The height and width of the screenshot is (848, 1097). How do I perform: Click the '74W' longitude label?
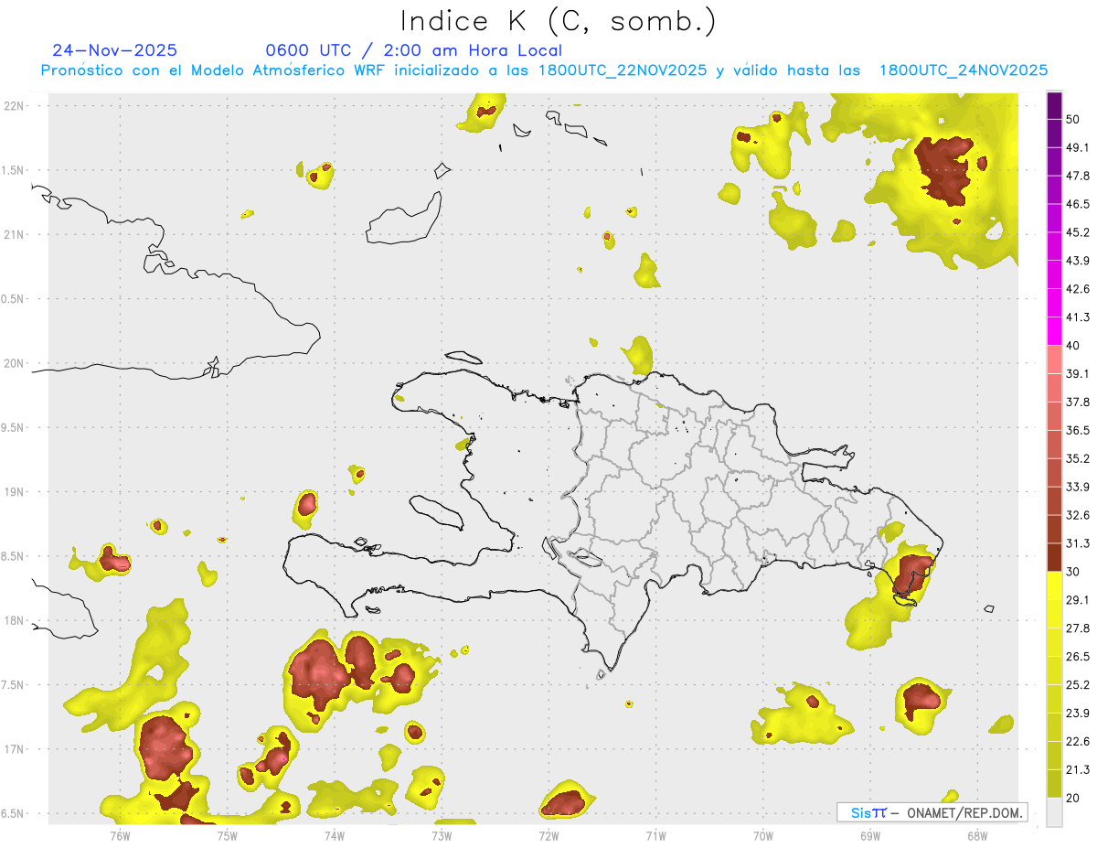[334, 835]
